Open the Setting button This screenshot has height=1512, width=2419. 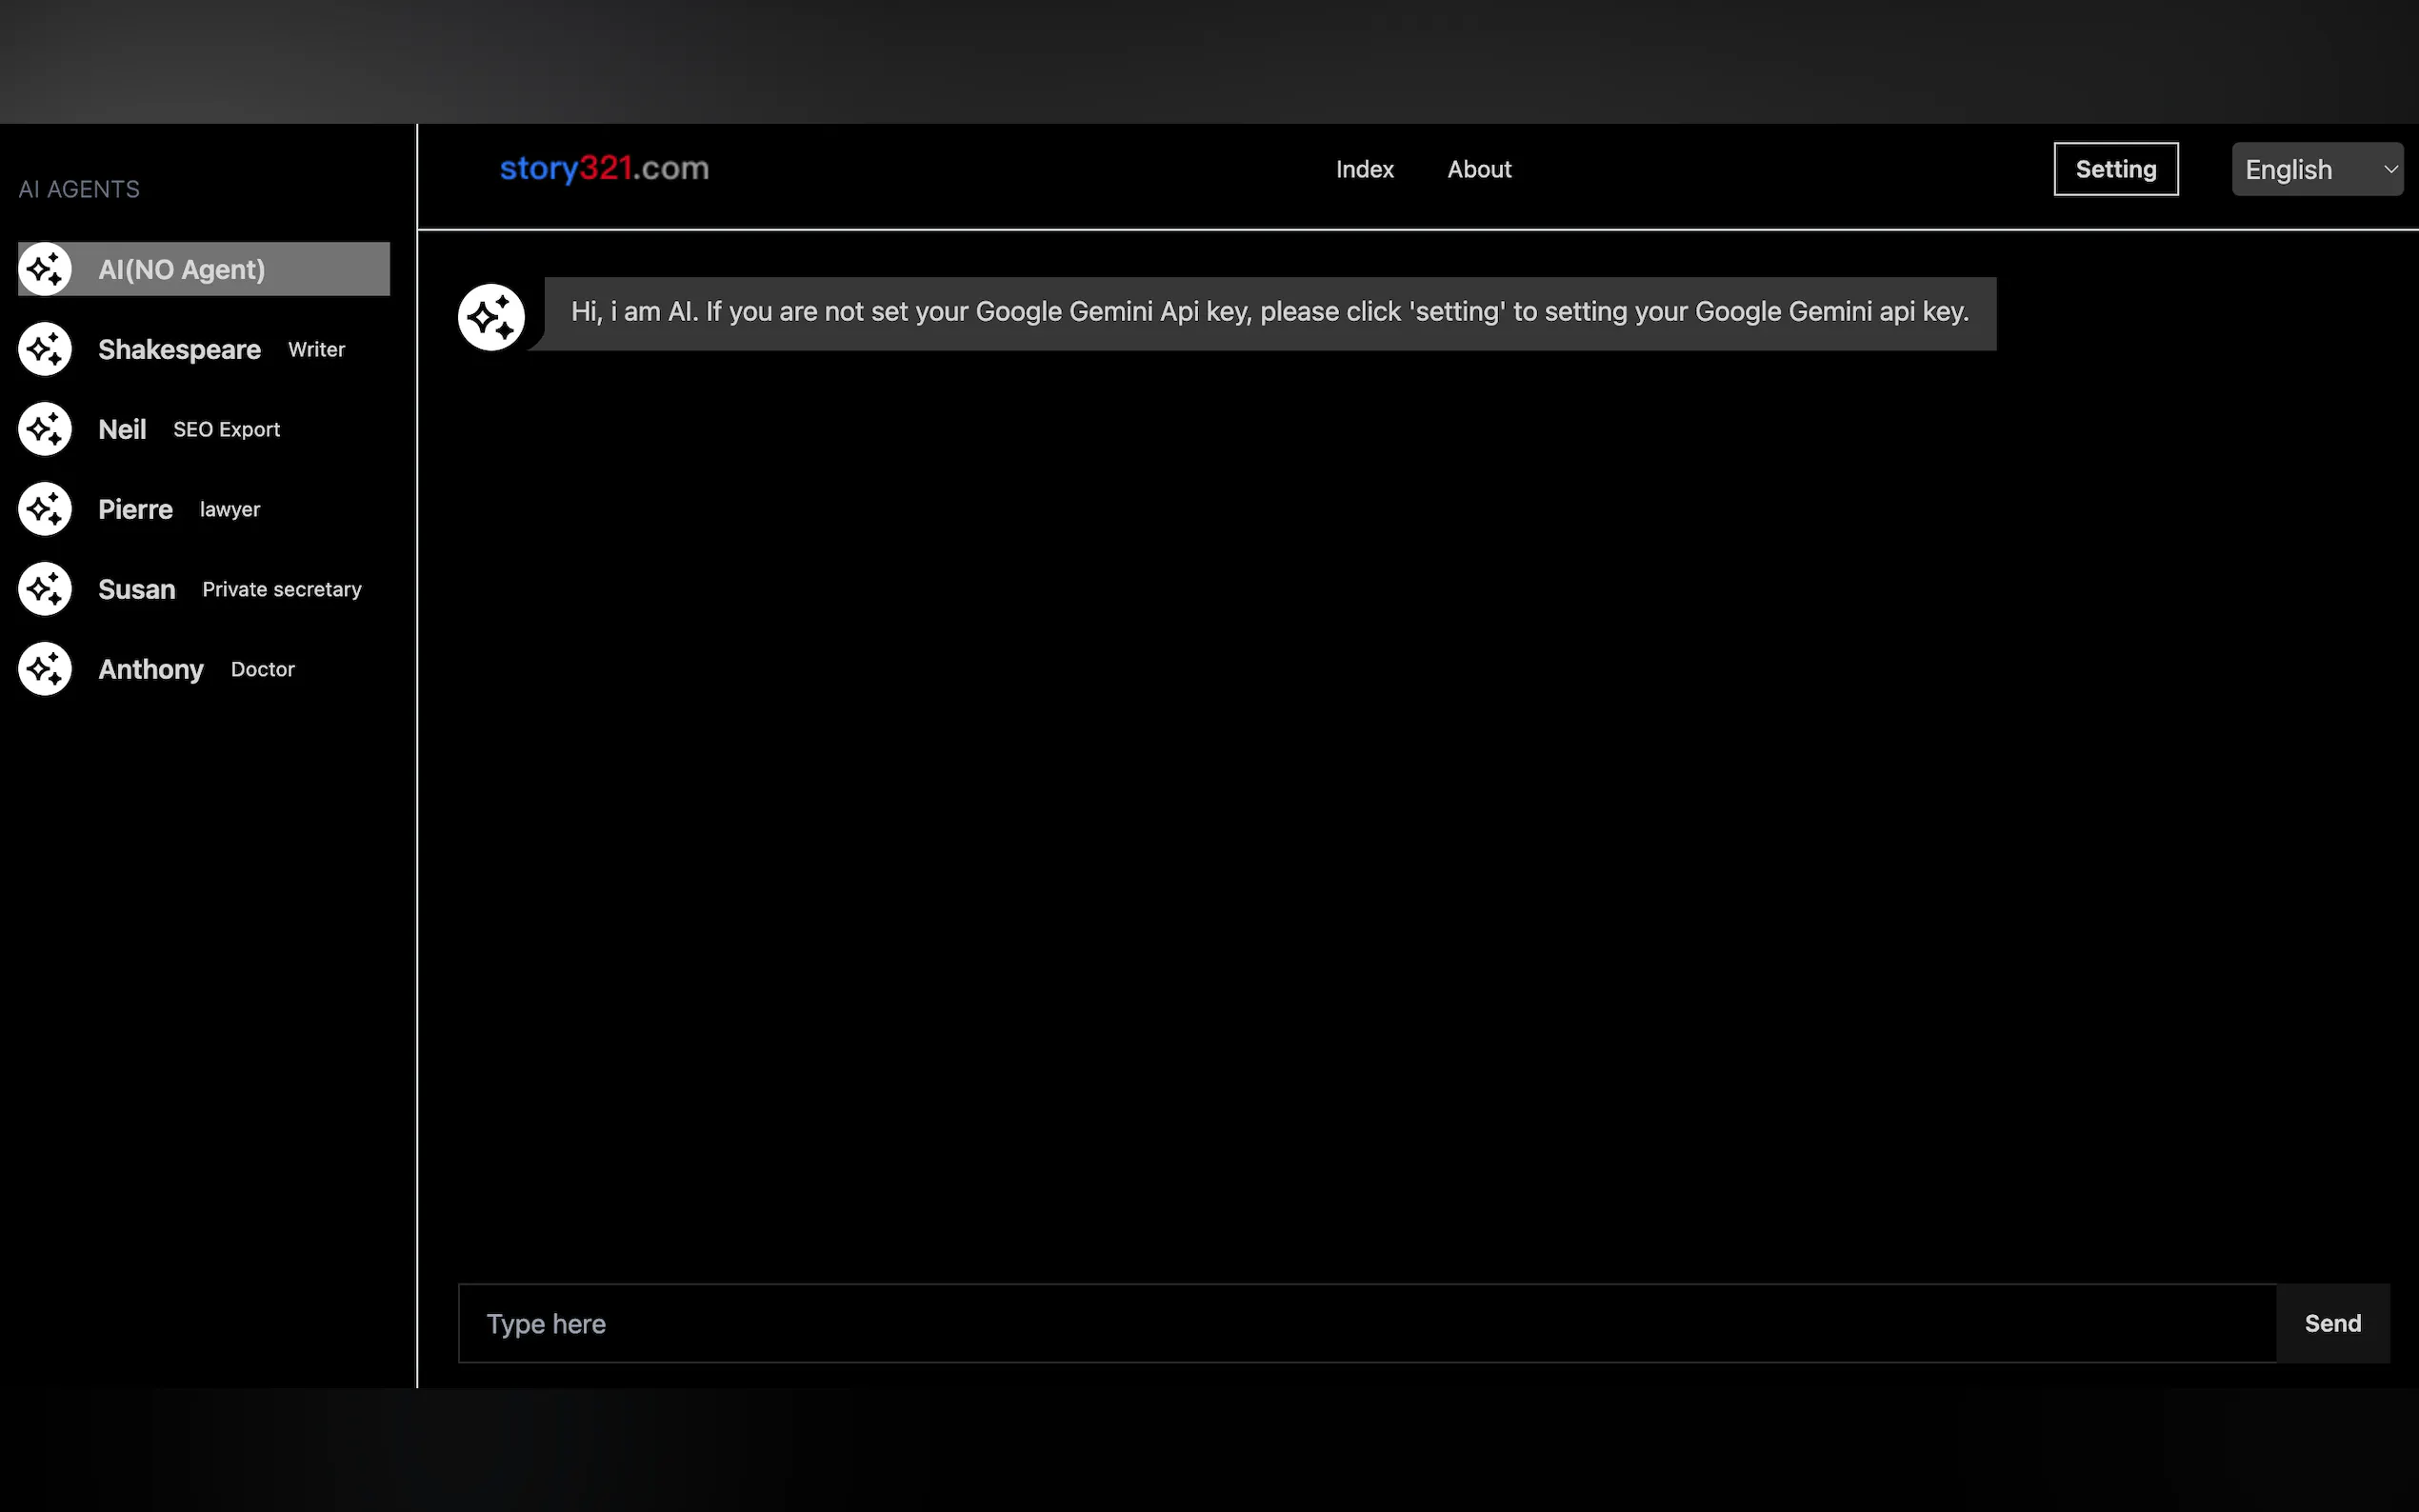point(2115,170)
